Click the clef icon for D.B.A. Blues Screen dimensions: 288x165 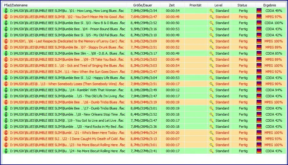[6, 53]
